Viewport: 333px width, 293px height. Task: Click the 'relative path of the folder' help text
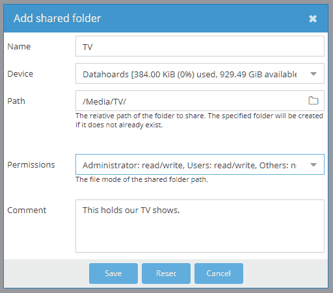(200, 120)
